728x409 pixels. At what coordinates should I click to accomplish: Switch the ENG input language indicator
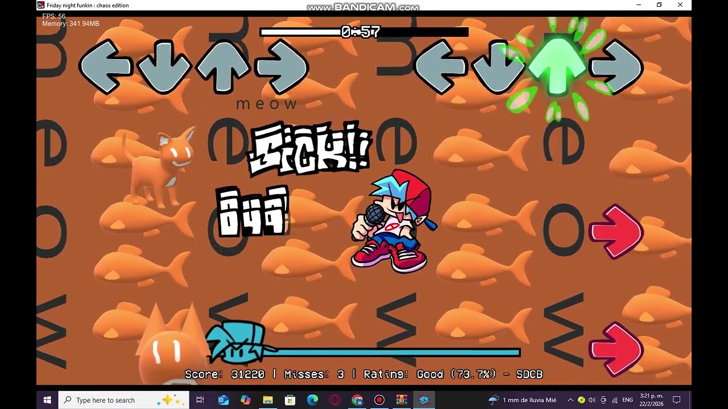(x=628, y=400)
